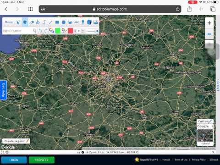The width and height of the screenshot is (220, 165).
Task: Open the fill color wheel picker
Action: 51,31
